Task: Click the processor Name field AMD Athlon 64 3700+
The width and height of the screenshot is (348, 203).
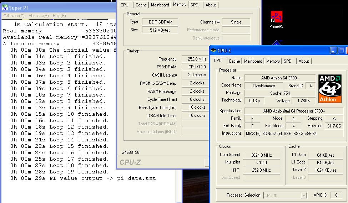Action: point(280,78)
